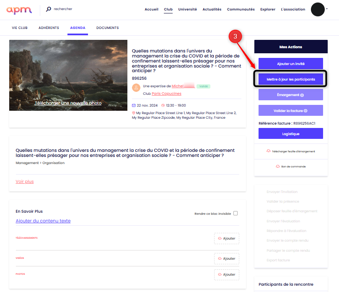This screenshot has width=339, height=292.
Task: Click the Mes Actions header
Action: (291, 47)
